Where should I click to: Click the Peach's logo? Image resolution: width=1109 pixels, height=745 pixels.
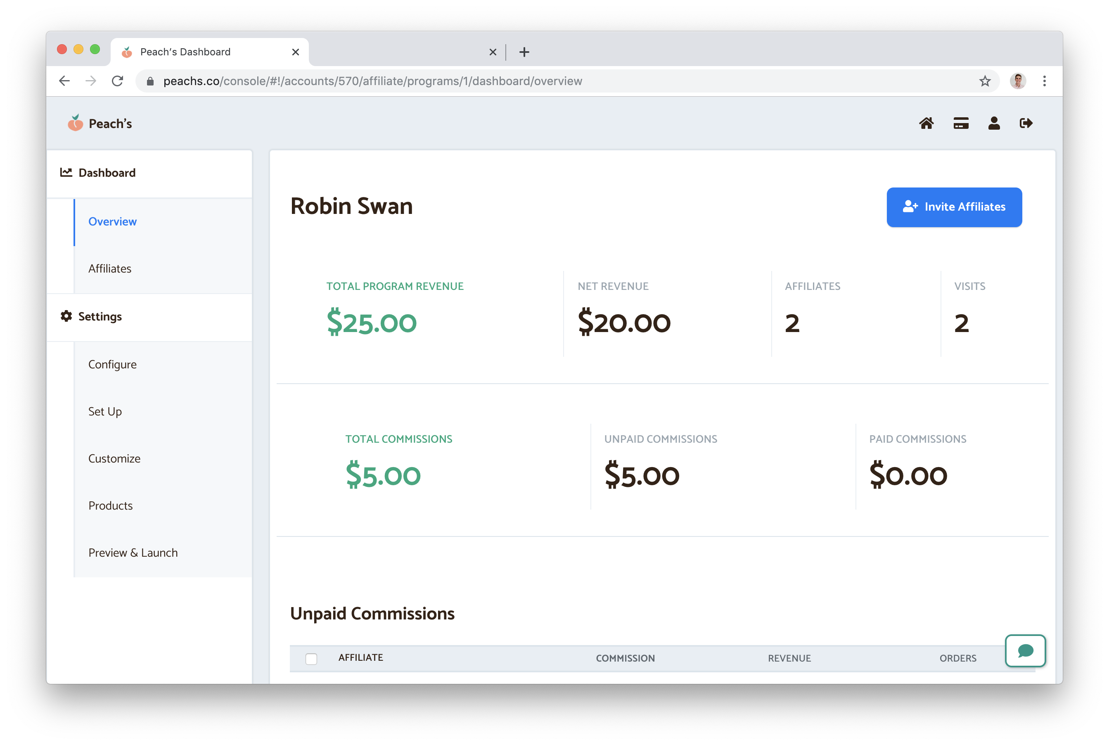coord(100,123)
